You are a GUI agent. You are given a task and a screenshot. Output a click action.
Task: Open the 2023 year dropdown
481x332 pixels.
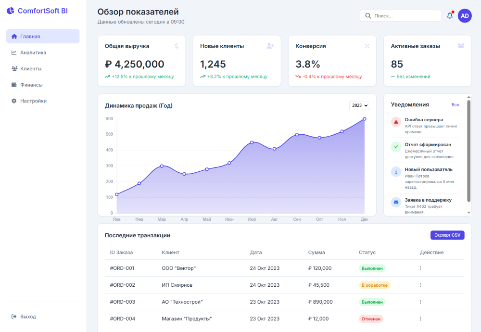click(x=359, y=105)
